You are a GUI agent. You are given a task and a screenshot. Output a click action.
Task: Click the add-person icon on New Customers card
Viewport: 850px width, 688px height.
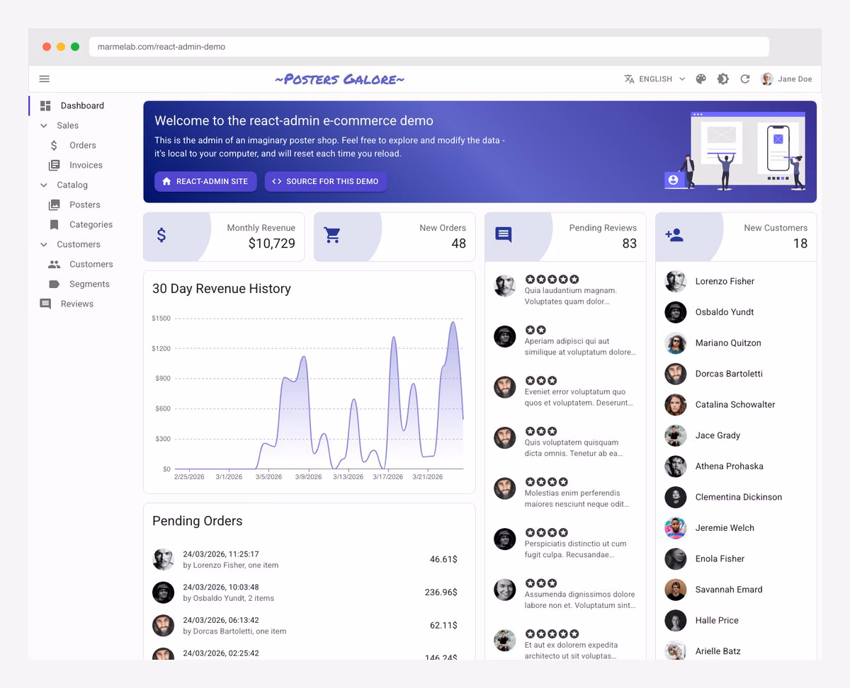pos(674,236)
